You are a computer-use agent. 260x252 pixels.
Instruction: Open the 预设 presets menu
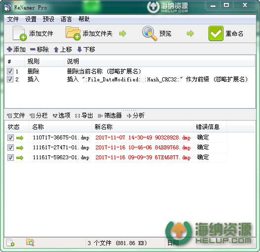[48, 19]
